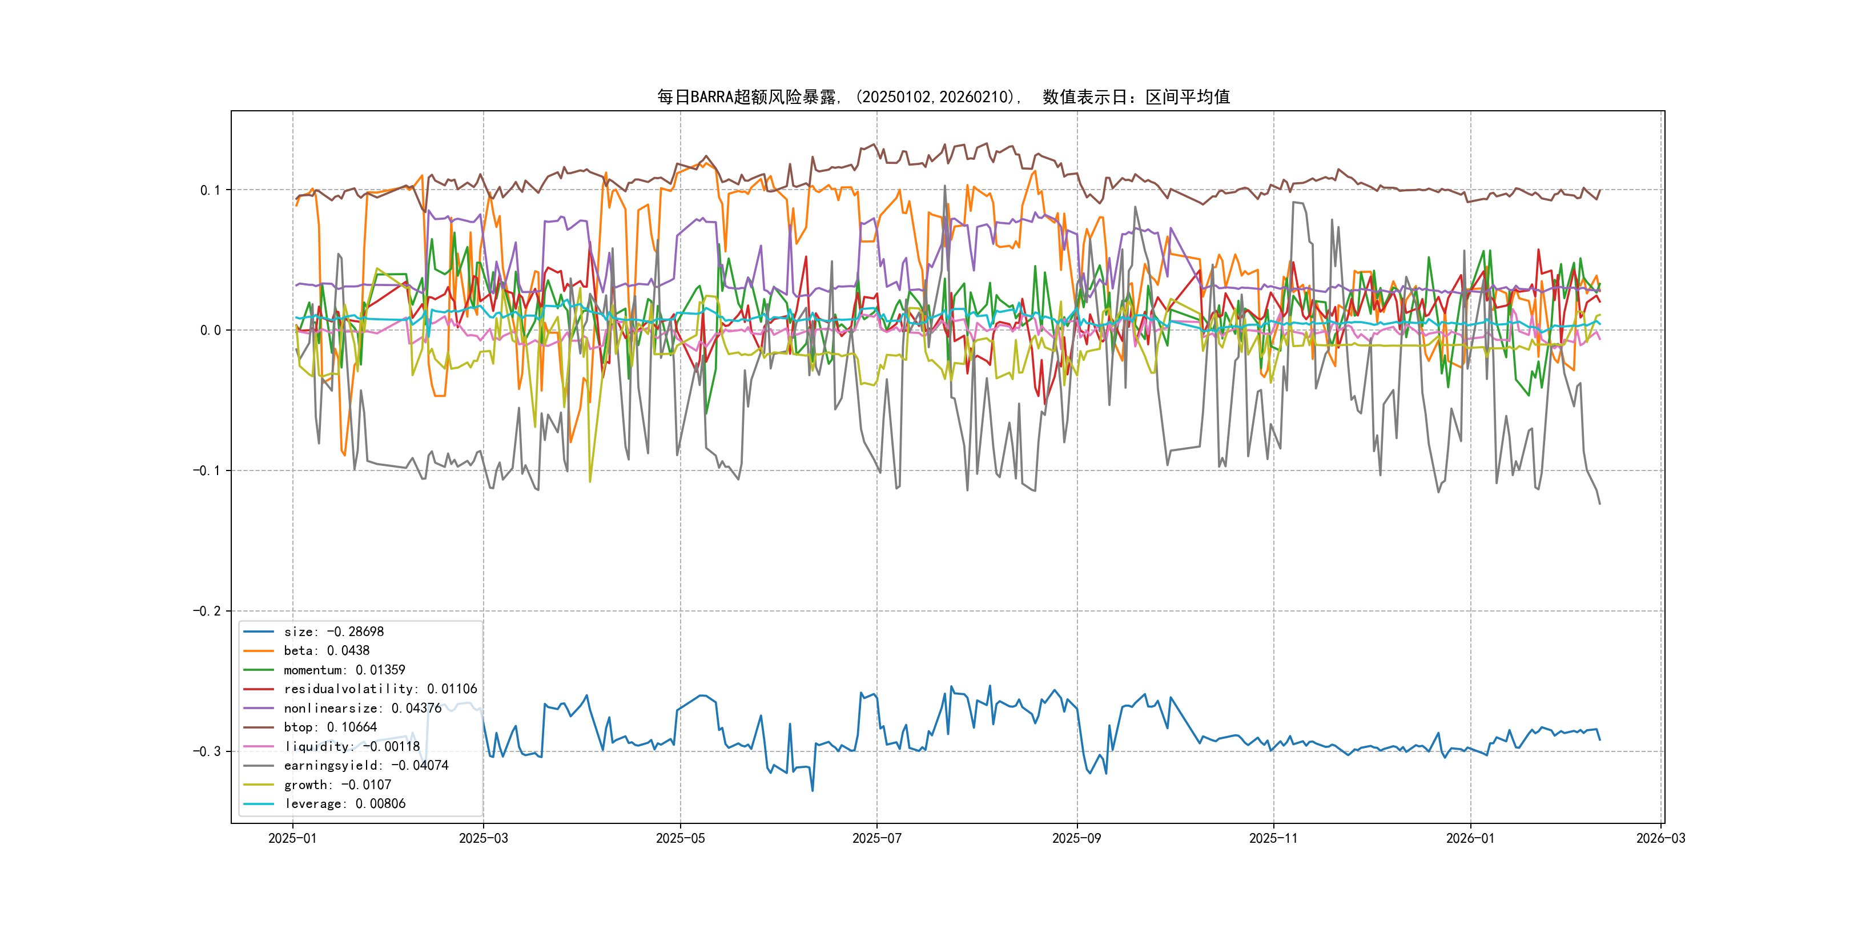The image size is (1850, 925).
Task: Select the 'liquidity: -0.00118' legend label
Action: [352, 747]
